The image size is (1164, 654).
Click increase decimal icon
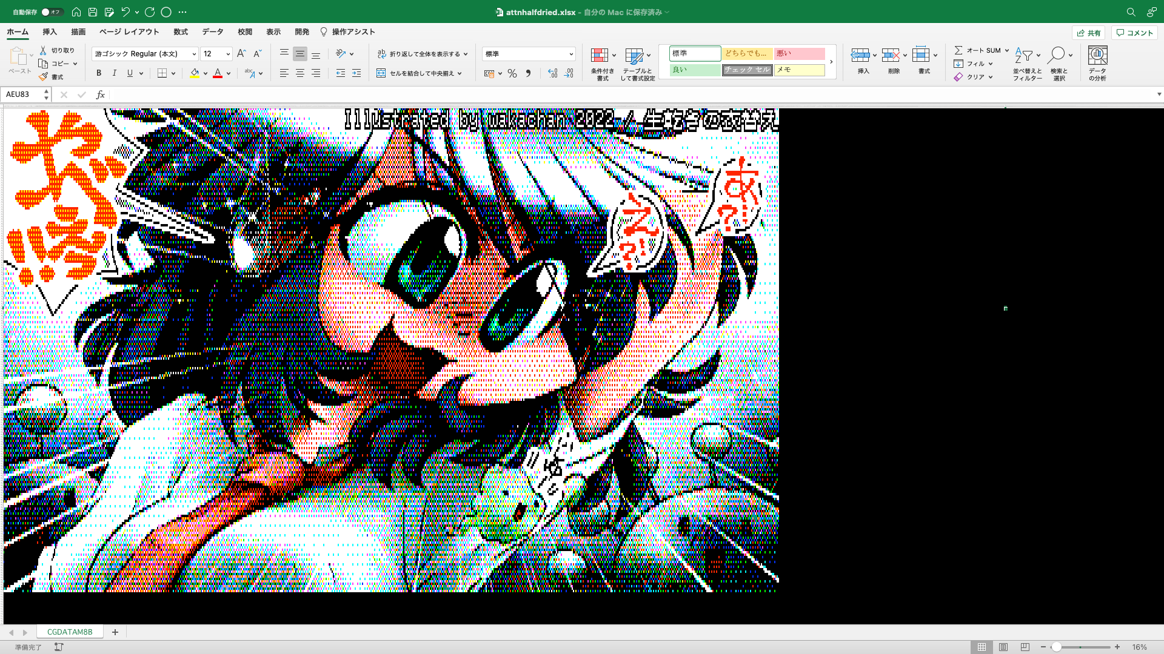point(553,73)
